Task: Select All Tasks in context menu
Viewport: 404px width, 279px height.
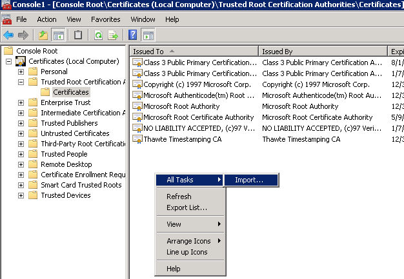Action: coord(190,180)
